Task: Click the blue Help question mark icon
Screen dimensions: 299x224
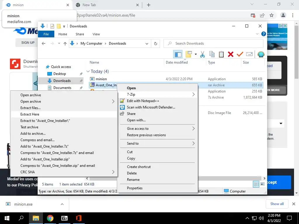Action: pyautogui.click(x=264, y=34)
